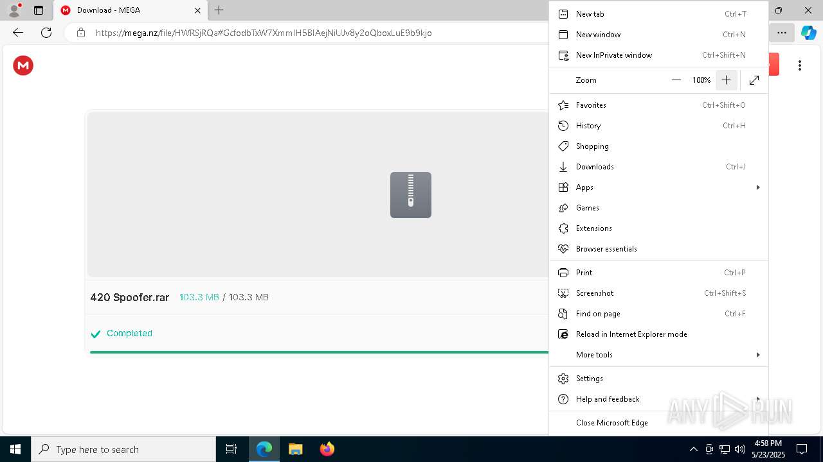The image size is (823, 462).
Task: Reload in Internet Explorer mode
Action: (658, 334)
